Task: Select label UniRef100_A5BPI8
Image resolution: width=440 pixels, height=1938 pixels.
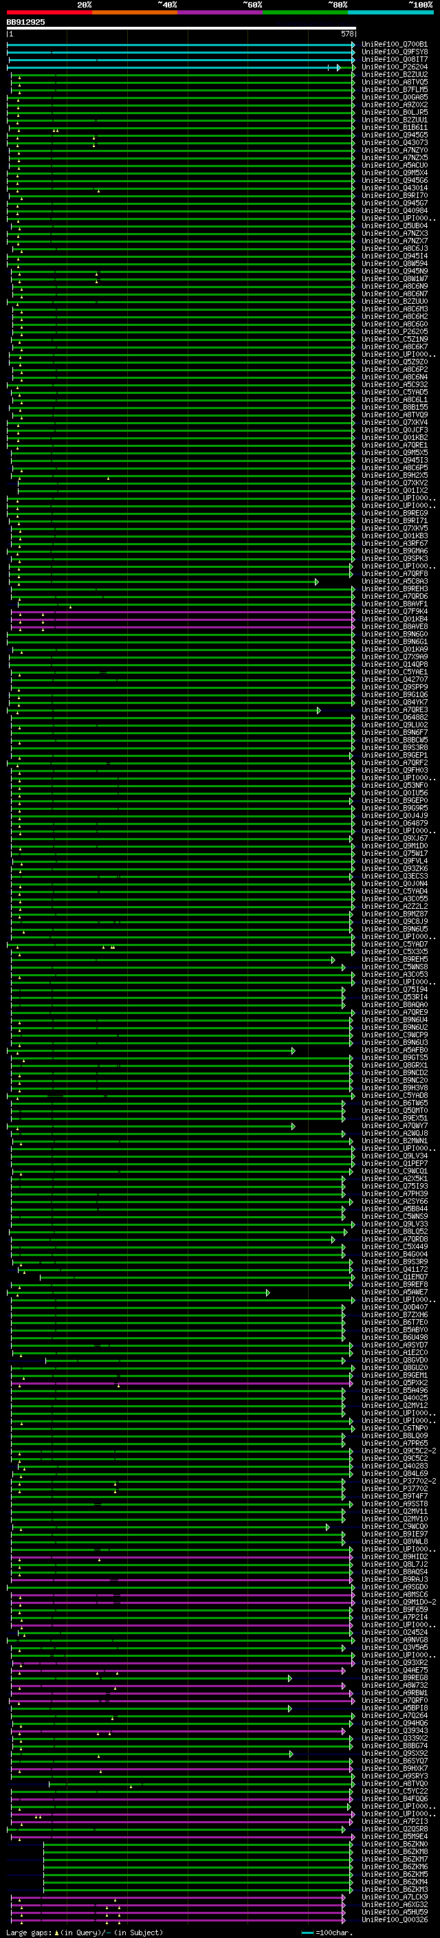Action: pos(394,1708)
